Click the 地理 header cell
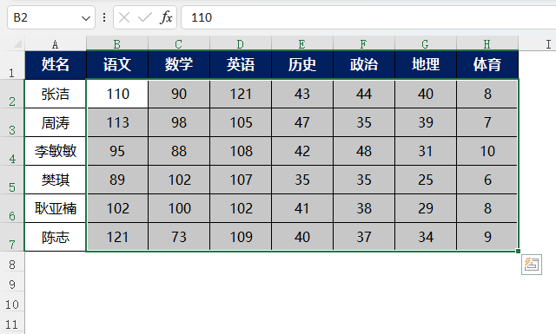Viewport: 556px width, 334px height. pyautogui.click(x=426, y=65)
